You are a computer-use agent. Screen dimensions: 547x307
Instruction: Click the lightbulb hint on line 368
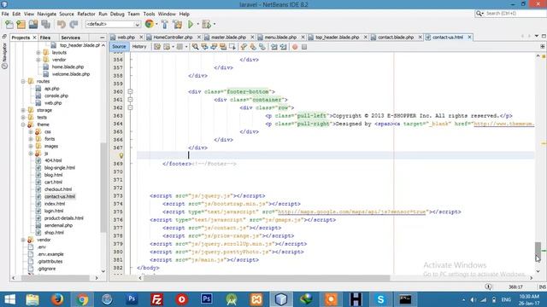point(121,155)
